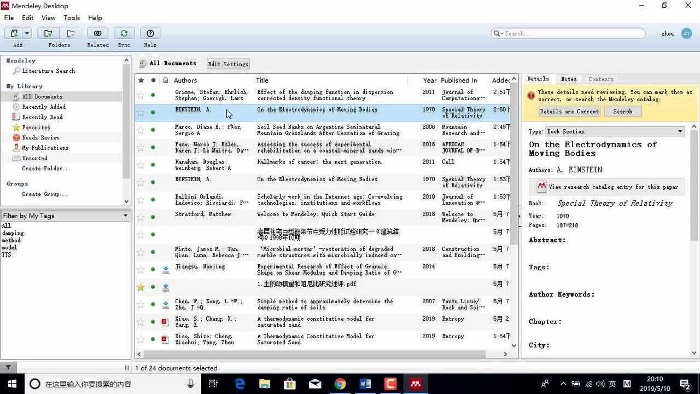Toggle favorite star for Xiao, Shize row
Image resolution: width=700 pixels, height=394 pixels.
[141, 339]
